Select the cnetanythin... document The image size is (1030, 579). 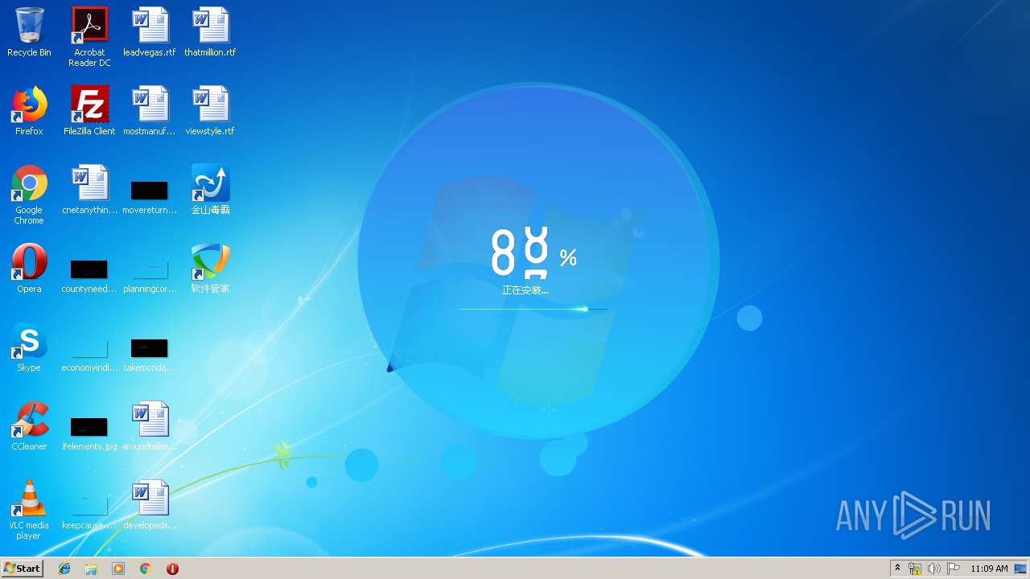(x=89, y=191)
